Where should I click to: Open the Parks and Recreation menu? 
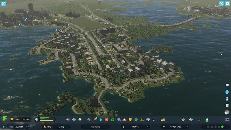point(142,120)
